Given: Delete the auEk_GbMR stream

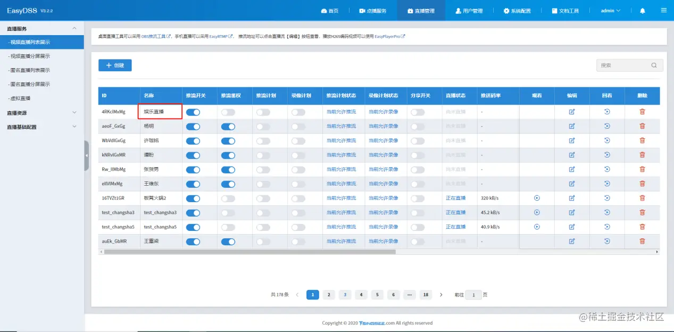Looking at the screenshot, I should [642, 241].
